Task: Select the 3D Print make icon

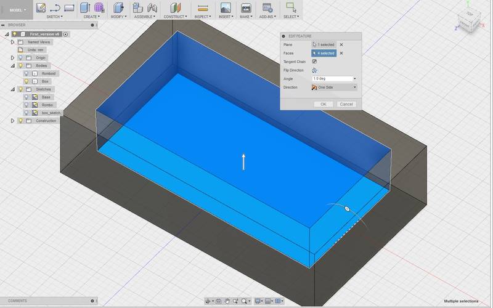Action: [x=246, y=7]
